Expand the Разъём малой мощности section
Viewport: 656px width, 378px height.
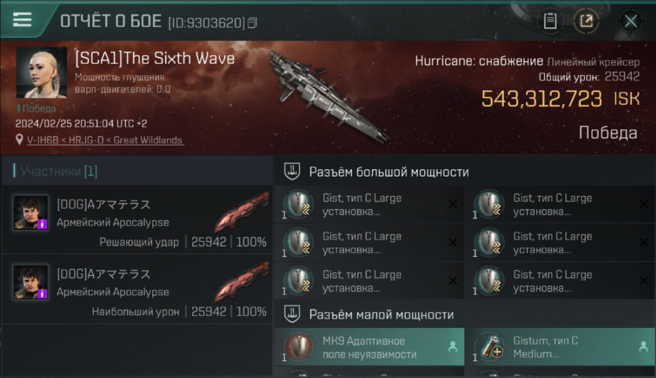[464, 315]
